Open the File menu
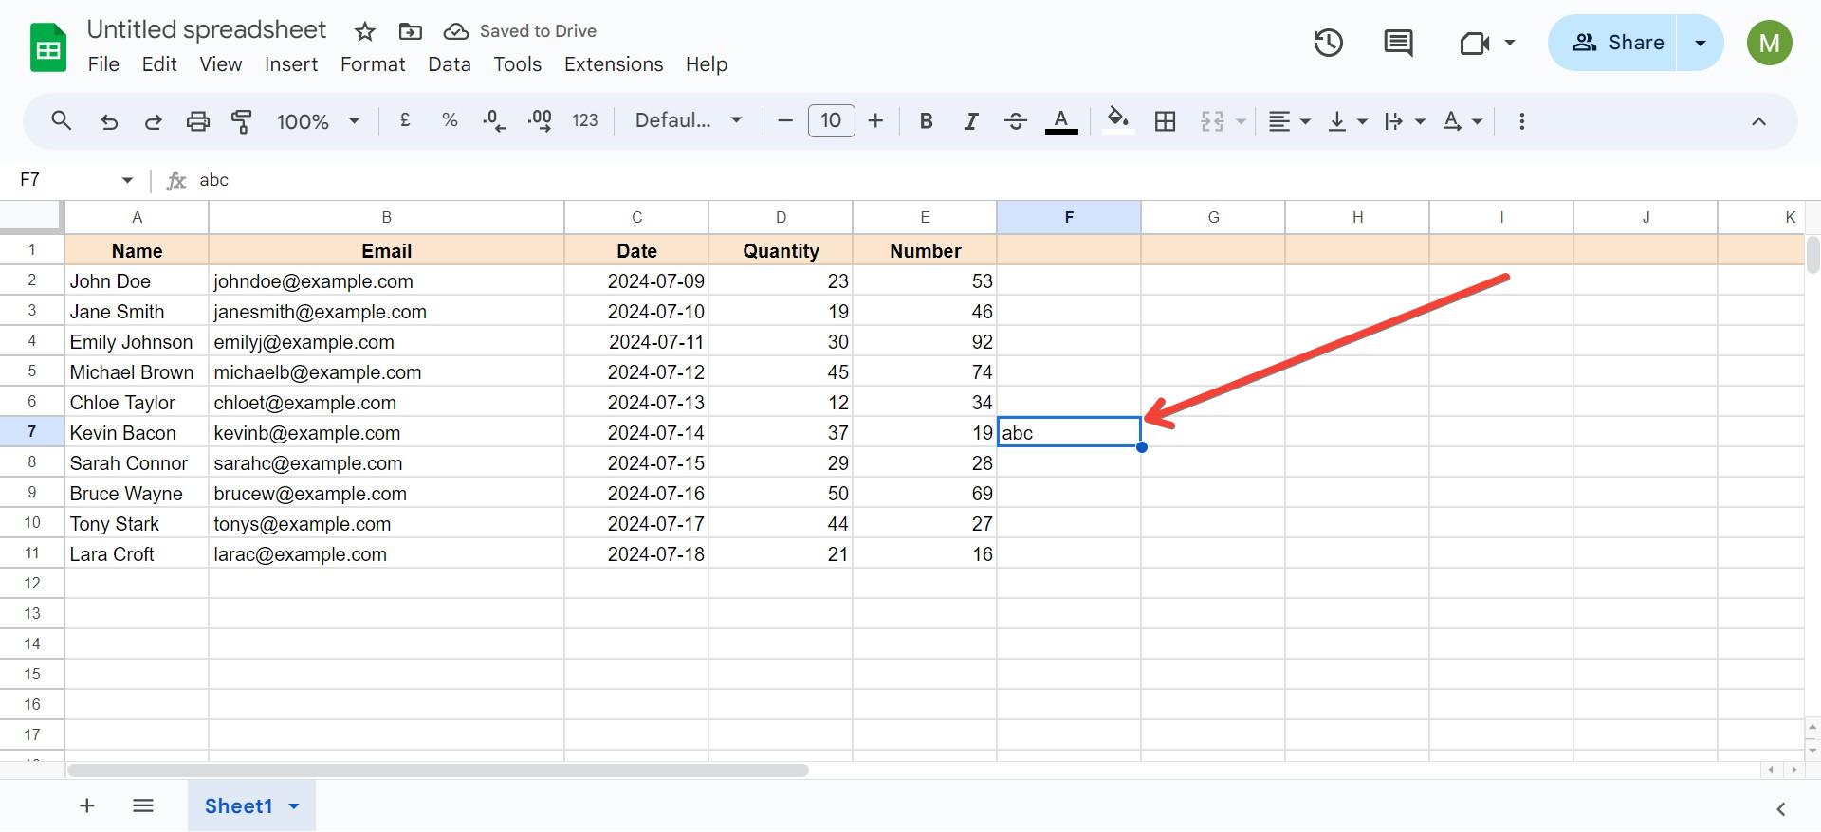Viewport: 1821px width, 832px height. pos(103,64)
